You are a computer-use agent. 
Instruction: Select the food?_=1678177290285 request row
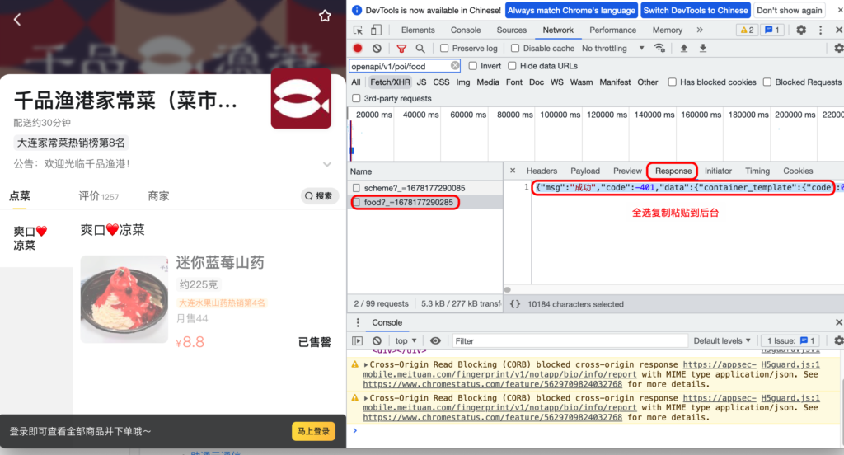[x=408, y=202]
